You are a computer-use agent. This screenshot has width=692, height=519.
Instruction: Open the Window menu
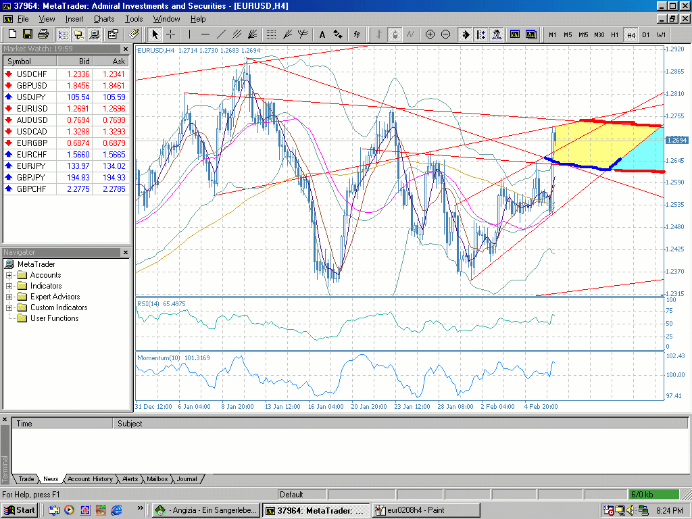(x=166, y=19)
